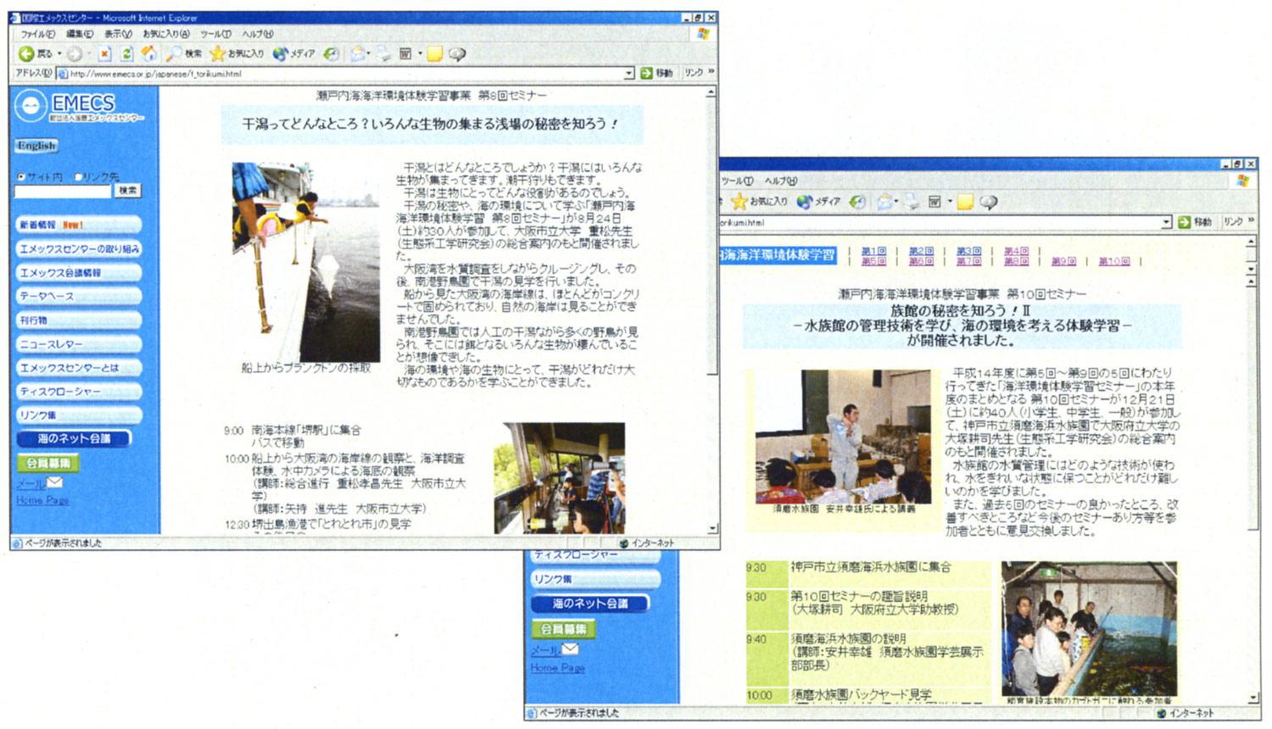Click the Word edit icon in the front toolbar
The width and height of the screenshot is (1272, 729).
(406, 54)
